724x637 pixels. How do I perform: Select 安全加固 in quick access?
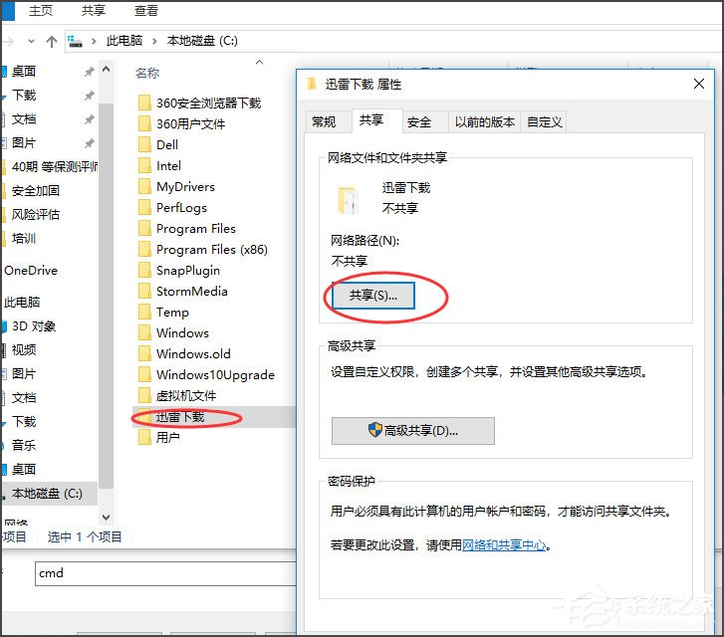tap(35, 191)
